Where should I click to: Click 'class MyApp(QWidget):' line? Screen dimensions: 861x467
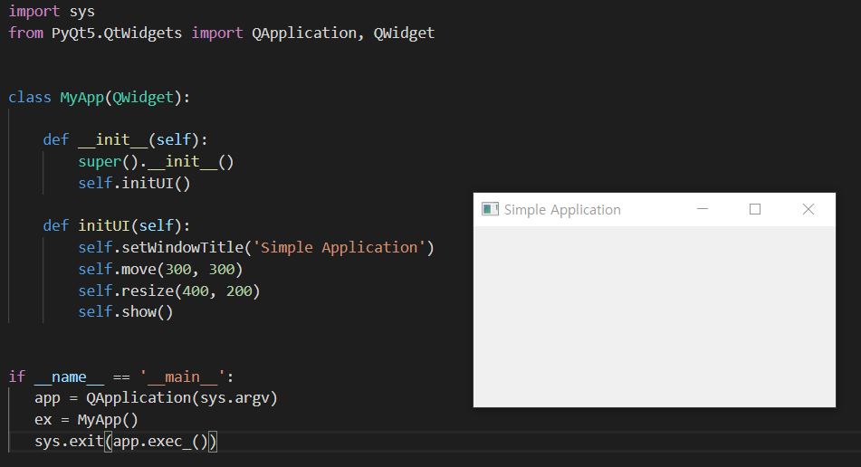tap(100, 97)
